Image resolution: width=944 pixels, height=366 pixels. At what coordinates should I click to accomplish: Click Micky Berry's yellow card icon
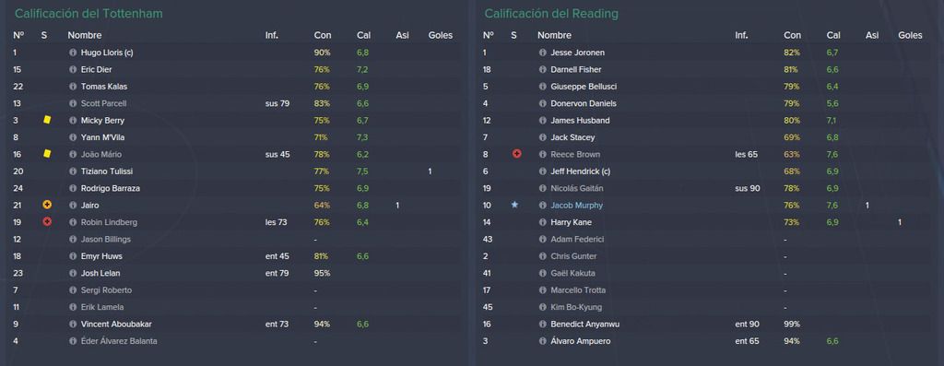(x=47, y=121)
